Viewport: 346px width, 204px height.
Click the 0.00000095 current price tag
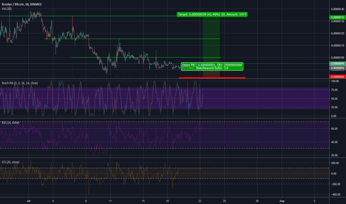coord(337,63)
